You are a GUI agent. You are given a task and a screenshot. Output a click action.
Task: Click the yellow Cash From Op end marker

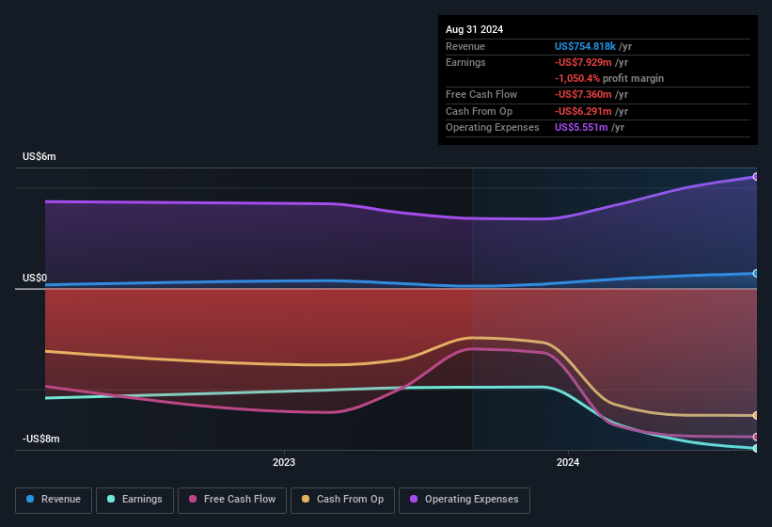pos(756,416)
